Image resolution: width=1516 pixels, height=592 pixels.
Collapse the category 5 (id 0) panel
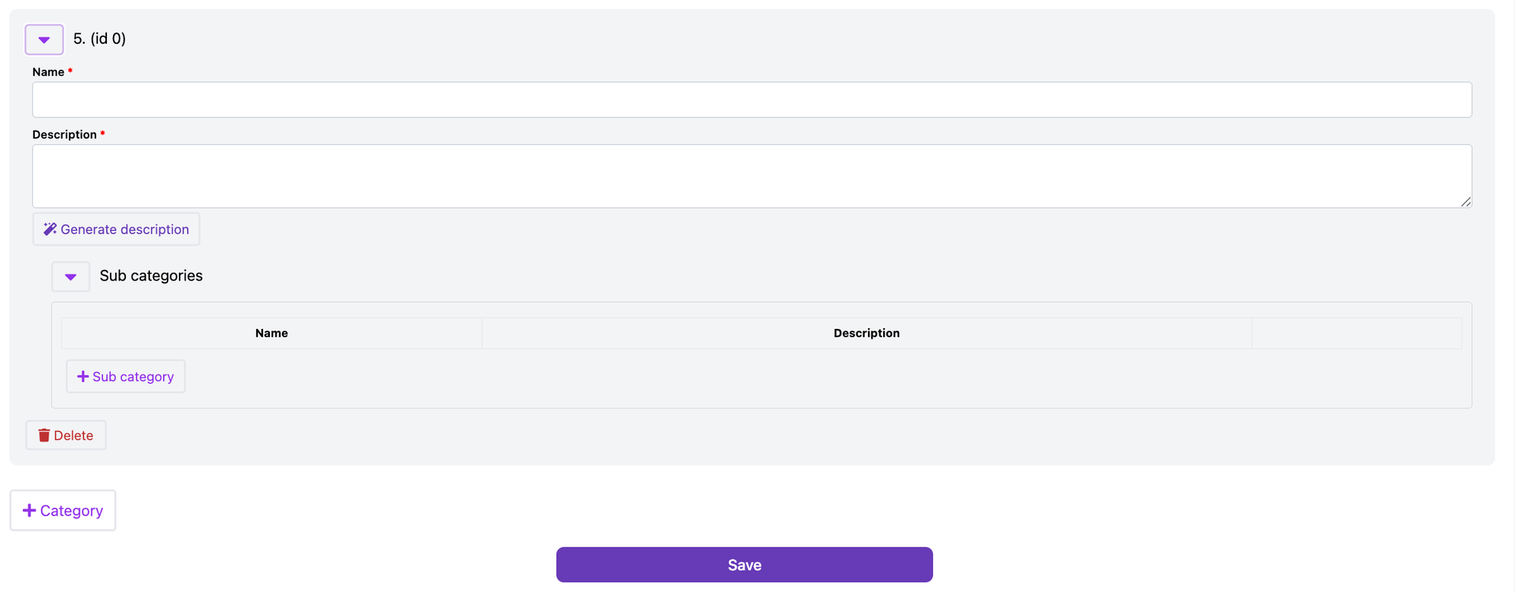click(44, 39)
